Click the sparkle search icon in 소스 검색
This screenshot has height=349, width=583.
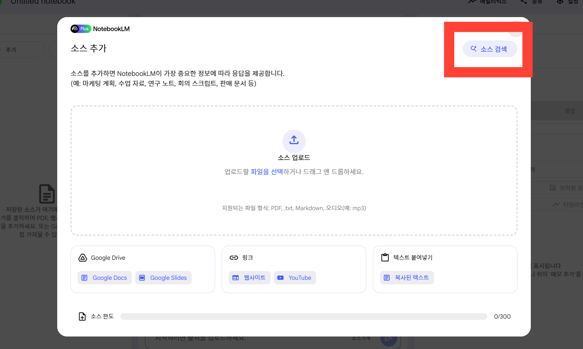474,49
